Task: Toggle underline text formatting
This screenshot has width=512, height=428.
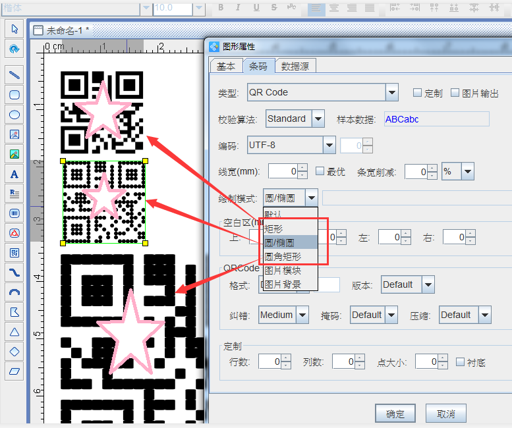Action: (256, 7)
